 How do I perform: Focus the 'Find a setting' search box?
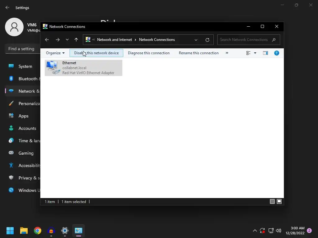pos(22,49)
